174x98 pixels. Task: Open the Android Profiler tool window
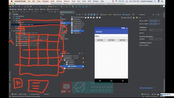tap(34, 94)
